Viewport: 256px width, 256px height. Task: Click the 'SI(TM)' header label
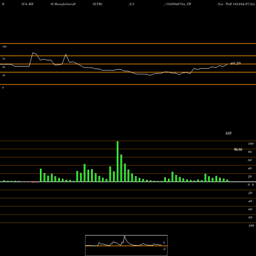[97, 4]
